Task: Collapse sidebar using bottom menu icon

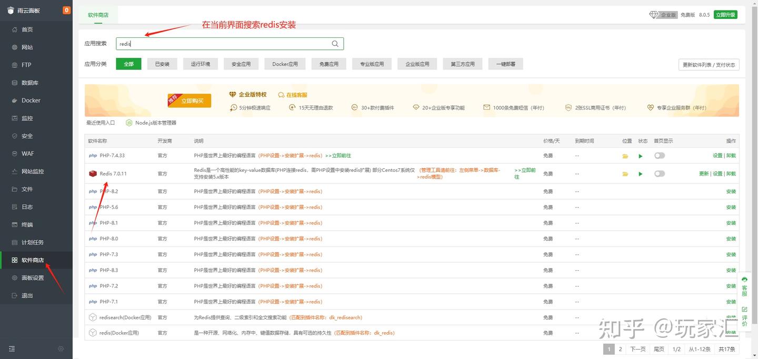Action: tap(12, 348)
